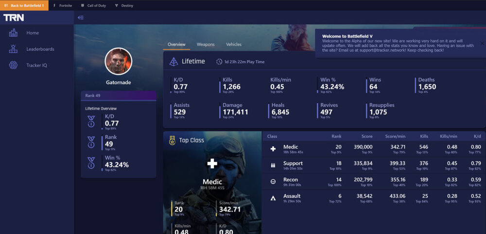The image size is (486, 234).
Task: Click the Kills/min value 0.45
Action: [277, 87]
